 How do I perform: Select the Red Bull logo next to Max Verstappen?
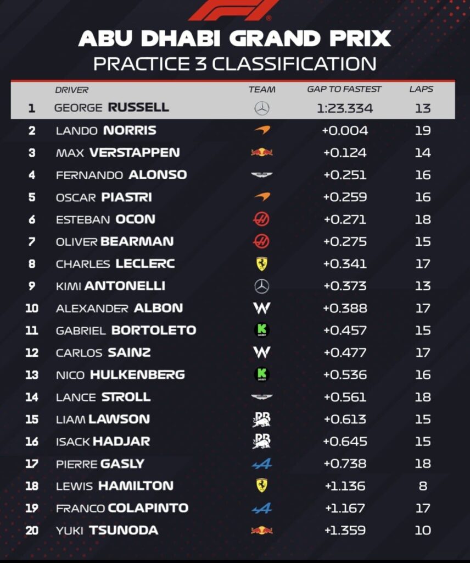point(262,152)
